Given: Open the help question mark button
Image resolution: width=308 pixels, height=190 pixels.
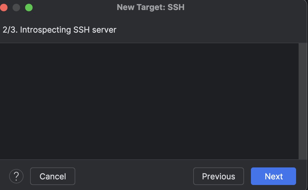Looking at the screenshot, I should pyautogui.click(x=16, y=176).
